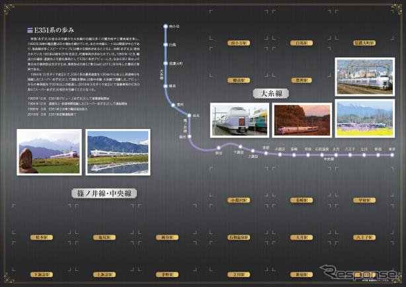Select the gold 甲府駅 label
The height and width of the screenshot is (287, 406).
(364, 200)
